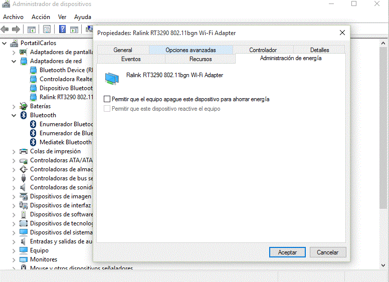Select the 'Dispositivos de tecnolog' tree item
Screen dimensions: 389x282
tap(62, 223)
